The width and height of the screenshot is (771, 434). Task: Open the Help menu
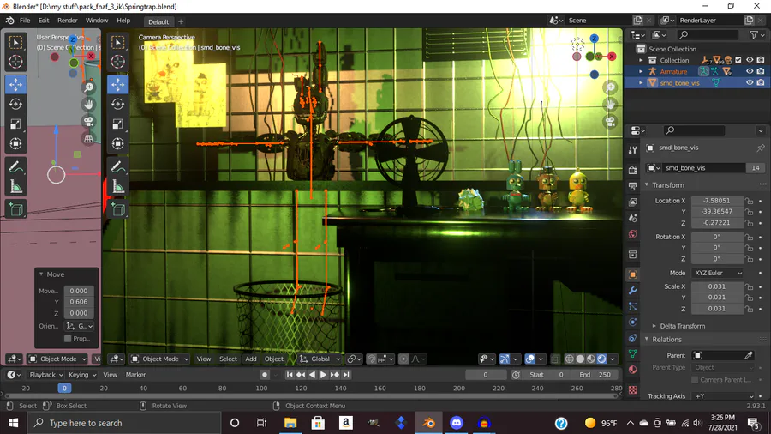[x=123, y=21]
